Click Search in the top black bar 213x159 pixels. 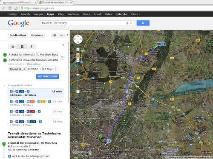pyautogui.click(x=25, y=14)
